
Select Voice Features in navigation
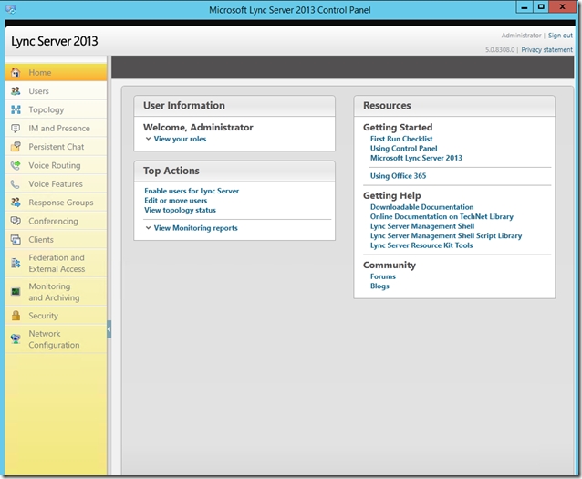tap(56, 183)
